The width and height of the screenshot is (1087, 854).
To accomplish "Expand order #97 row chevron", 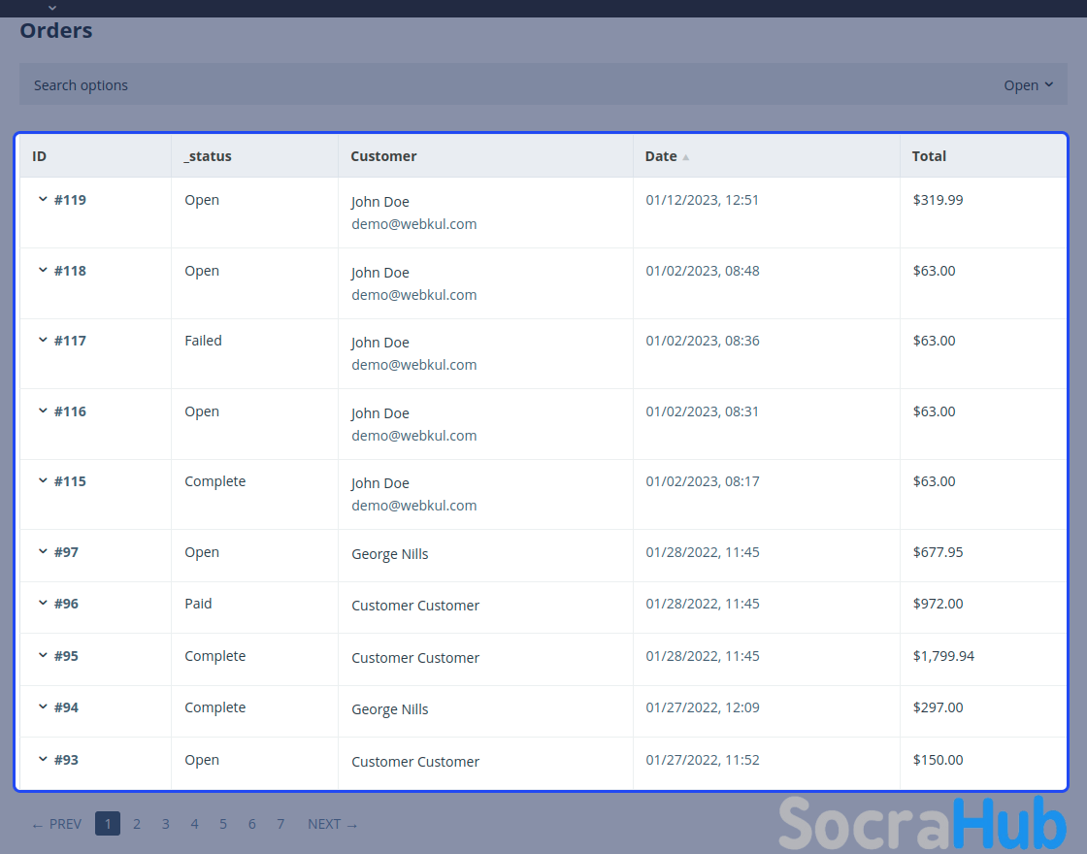I will coord(43,552).
